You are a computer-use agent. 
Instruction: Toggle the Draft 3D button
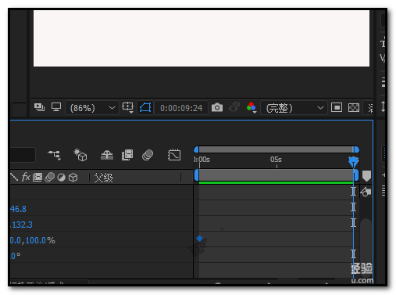point(80,155)
